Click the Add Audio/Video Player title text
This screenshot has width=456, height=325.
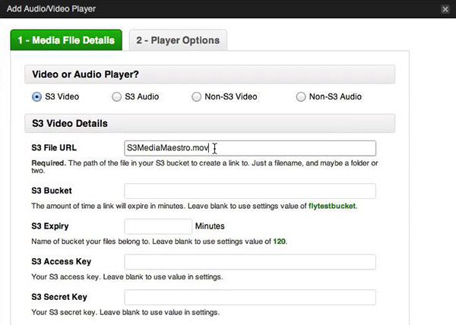point(51,8)
